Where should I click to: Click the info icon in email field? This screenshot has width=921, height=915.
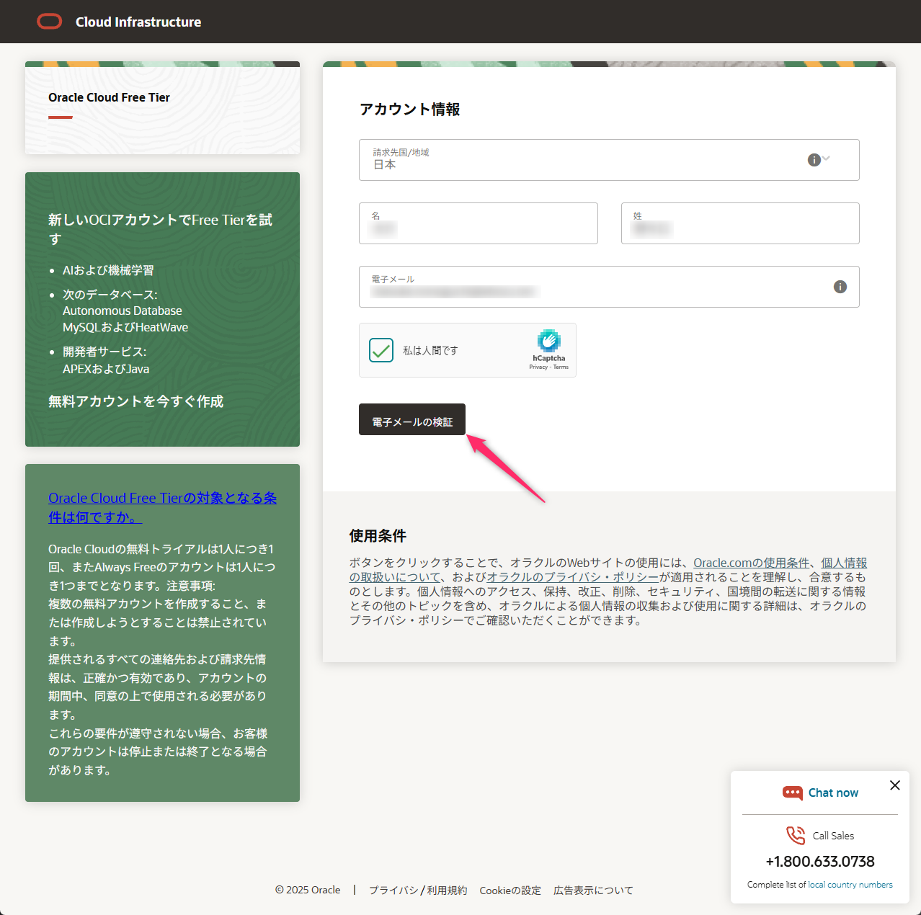pyautogui.click(x=840, y=287)
